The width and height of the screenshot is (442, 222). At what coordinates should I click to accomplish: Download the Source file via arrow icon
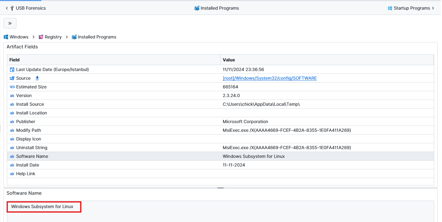pyautogui.click(x=37, y=78)
